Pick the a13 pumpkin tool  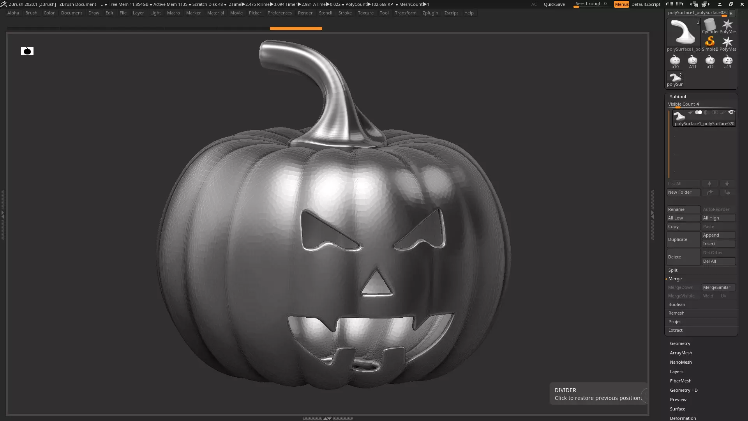click(x=727, y=61)
